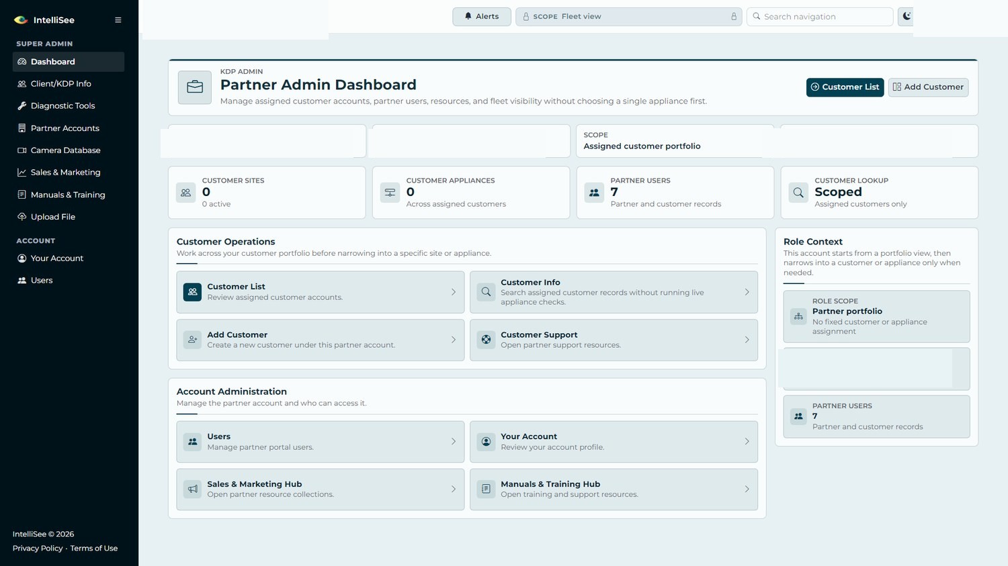Screen dimensions: 1008x566
Task: Click the IntelliSee logo icon
Action: [x=21, y=20]
